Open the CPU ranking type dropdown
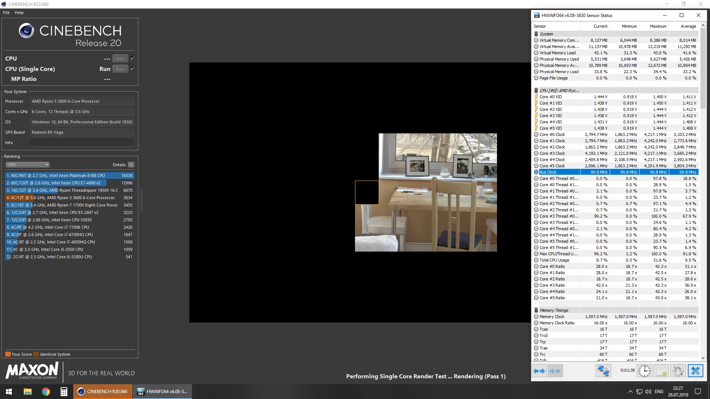The width and height of the screenshot is (710, 399). click(28, 165)
